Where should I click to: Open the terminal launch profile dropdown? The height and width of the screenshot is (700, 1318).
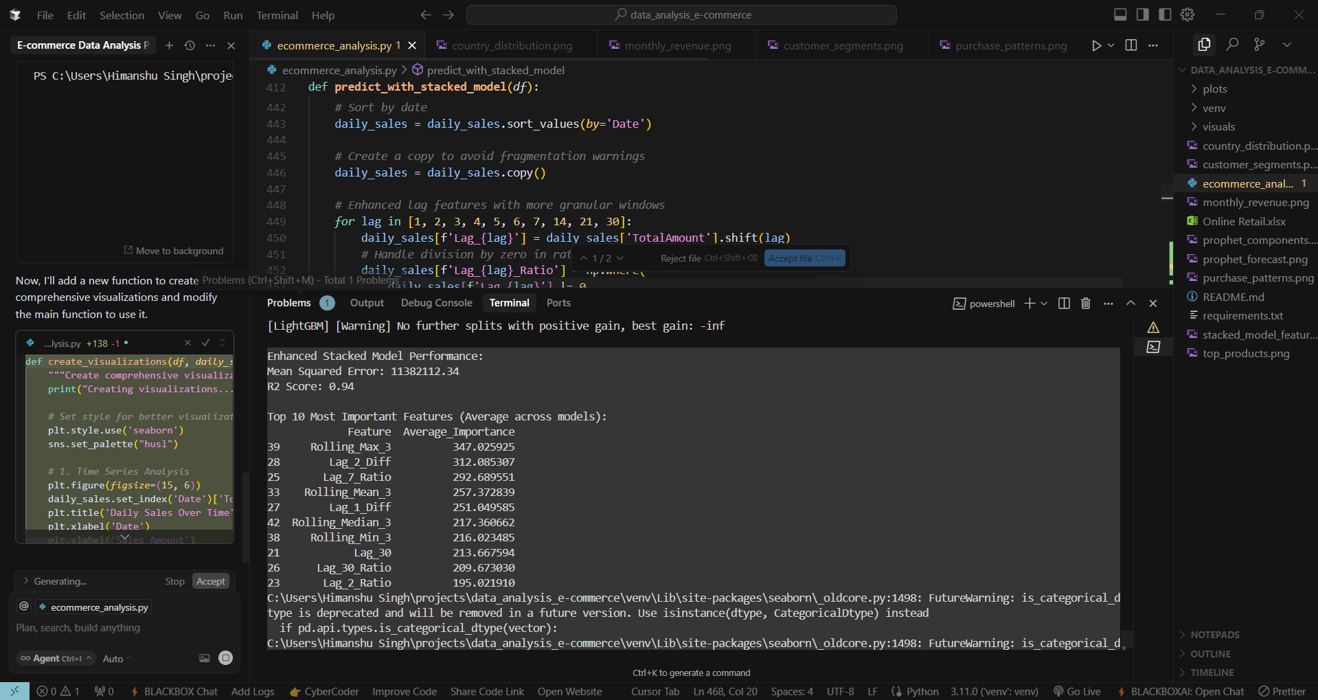[1044, 304]
